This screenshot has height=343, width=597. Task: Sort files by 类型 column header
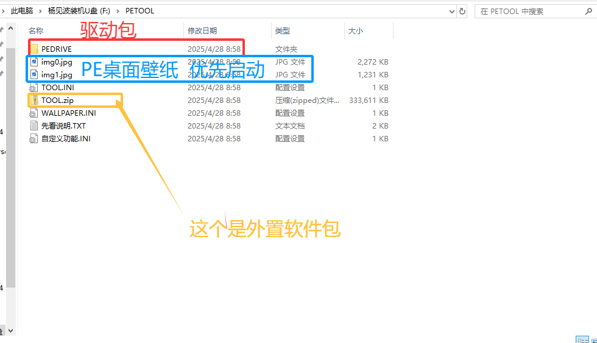pos(282,30)
